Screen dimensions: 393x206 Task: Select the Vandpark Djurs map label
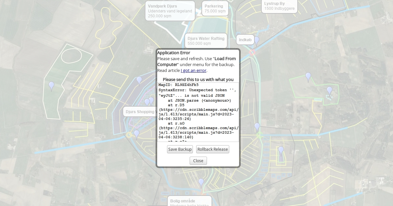point(170,11)
